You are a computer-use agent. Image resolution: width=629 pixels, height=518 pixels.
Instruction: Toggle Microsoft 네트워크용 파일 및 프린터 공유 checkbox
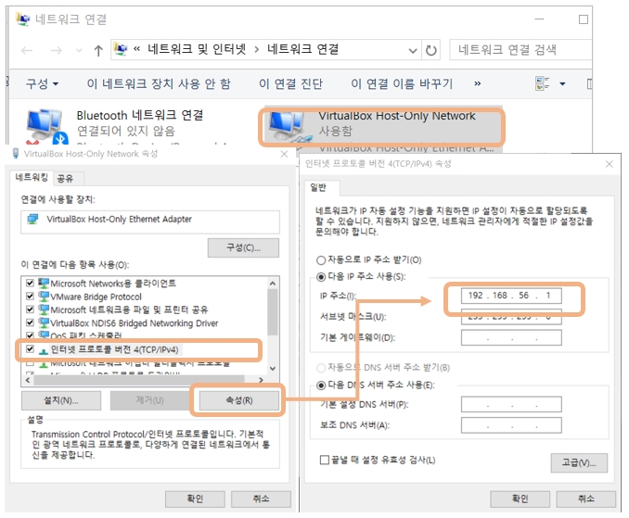[30, 310]
